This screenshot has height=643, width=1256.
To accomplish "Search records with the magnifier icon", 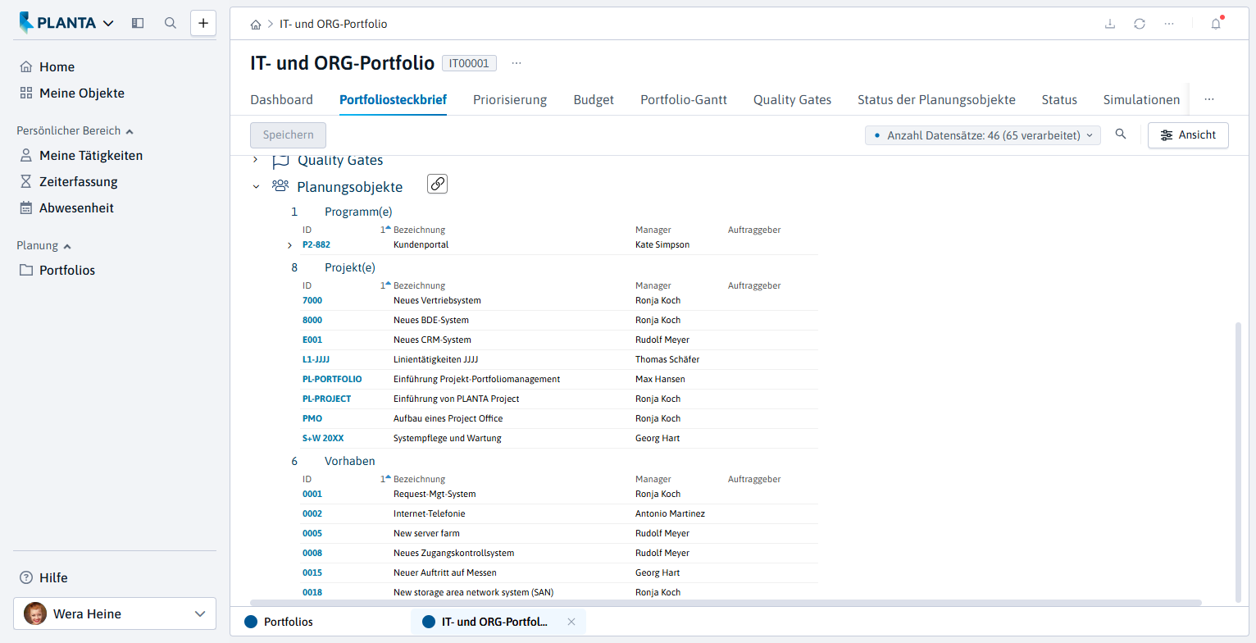I will point(1121,135).
